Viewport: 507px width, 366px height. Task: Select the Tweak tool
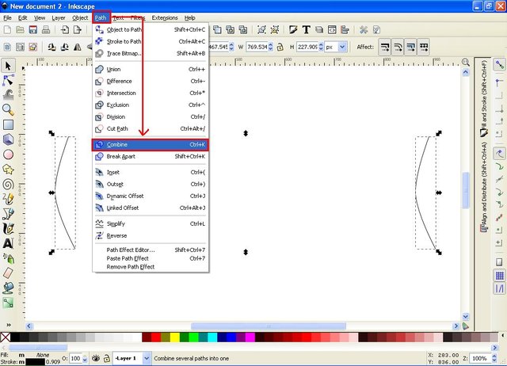(x=8, y=94)
